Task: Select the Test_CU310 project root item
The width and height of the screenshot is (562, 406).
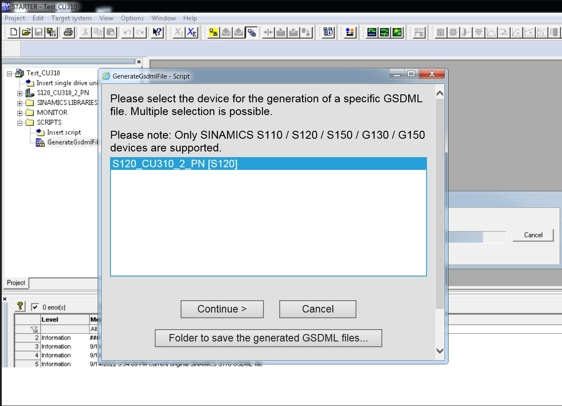Action: coord(43,73)
